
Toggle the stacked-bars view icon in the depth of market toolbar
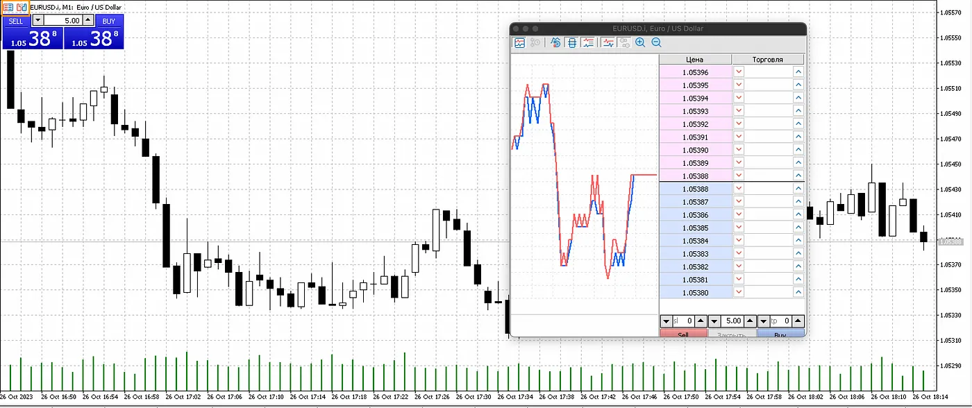pyautogui.click(x=572, y=42)
